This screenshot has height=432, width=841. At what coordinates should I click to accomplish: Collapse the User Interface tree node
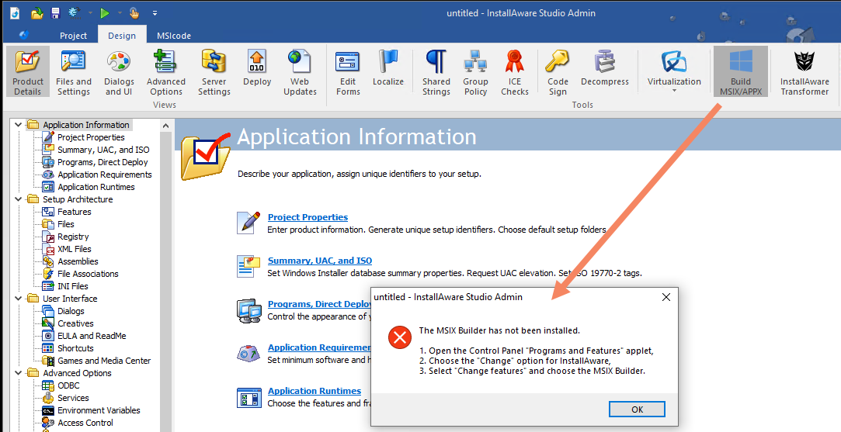(18, 299)
